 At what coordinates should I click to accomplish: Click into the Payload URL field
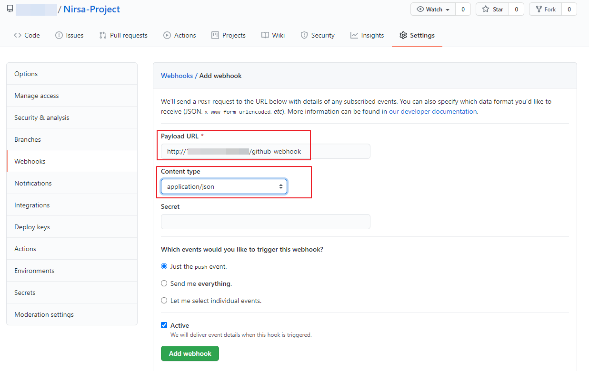pyautogui.click(x=265, y=151)
